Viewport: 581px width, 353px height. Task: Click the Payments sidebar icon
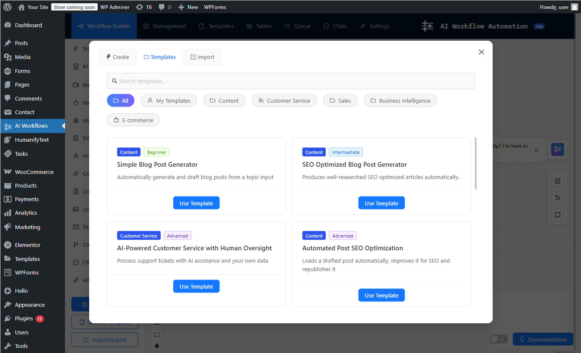[8, 199]
